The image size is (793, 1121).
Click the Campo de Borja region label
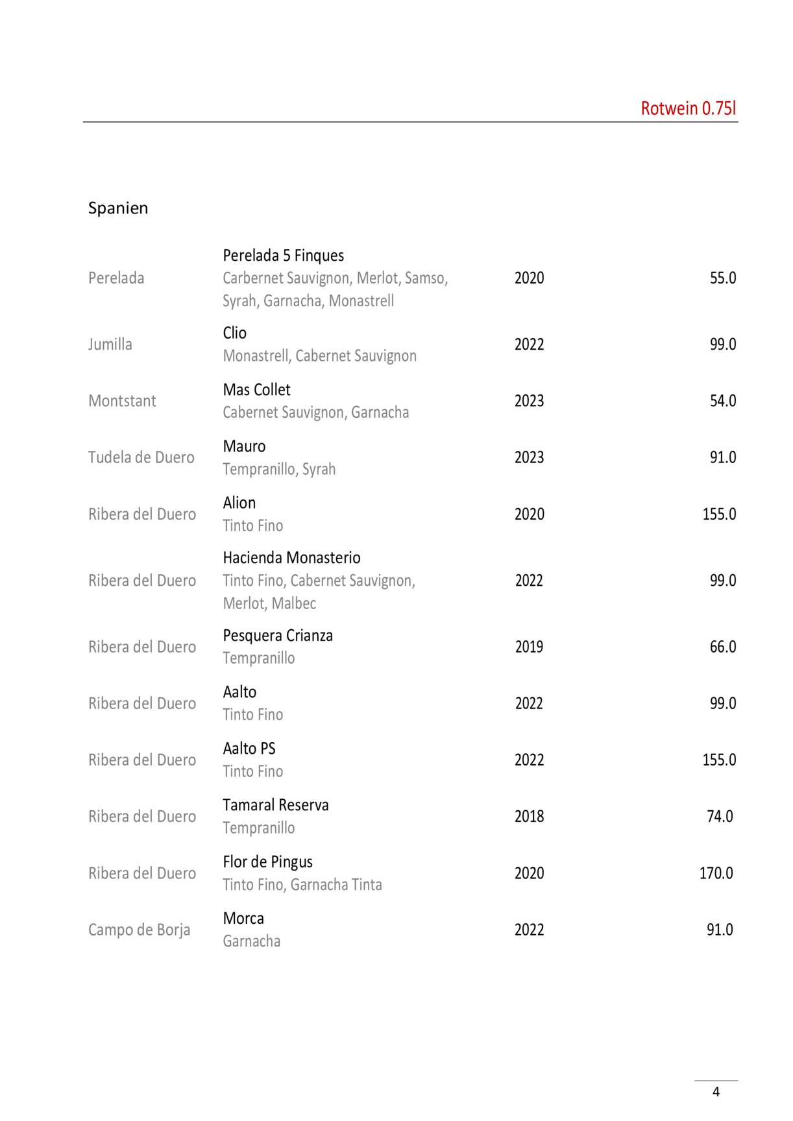[139, 930]
